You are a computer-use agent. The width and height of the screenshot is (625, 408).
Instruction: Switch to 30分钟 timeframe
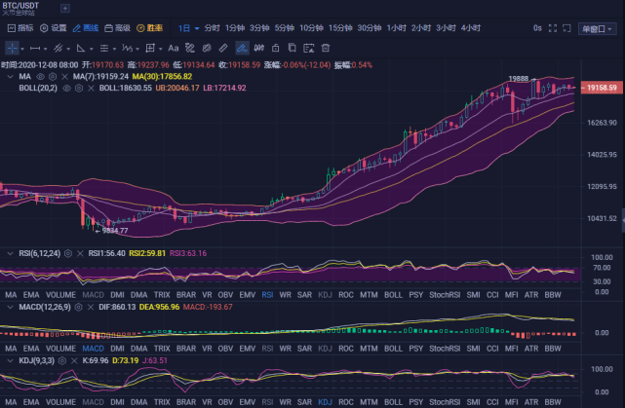point(370,28)
